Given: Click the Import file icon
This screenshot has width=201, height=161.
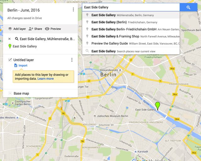Looking at the screenshot, I should coord(16,65).
